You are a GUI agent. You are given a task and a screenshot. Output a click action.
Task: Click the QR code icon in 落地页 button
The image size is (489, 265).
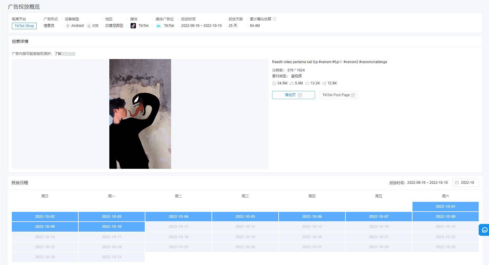pos(300,95)
